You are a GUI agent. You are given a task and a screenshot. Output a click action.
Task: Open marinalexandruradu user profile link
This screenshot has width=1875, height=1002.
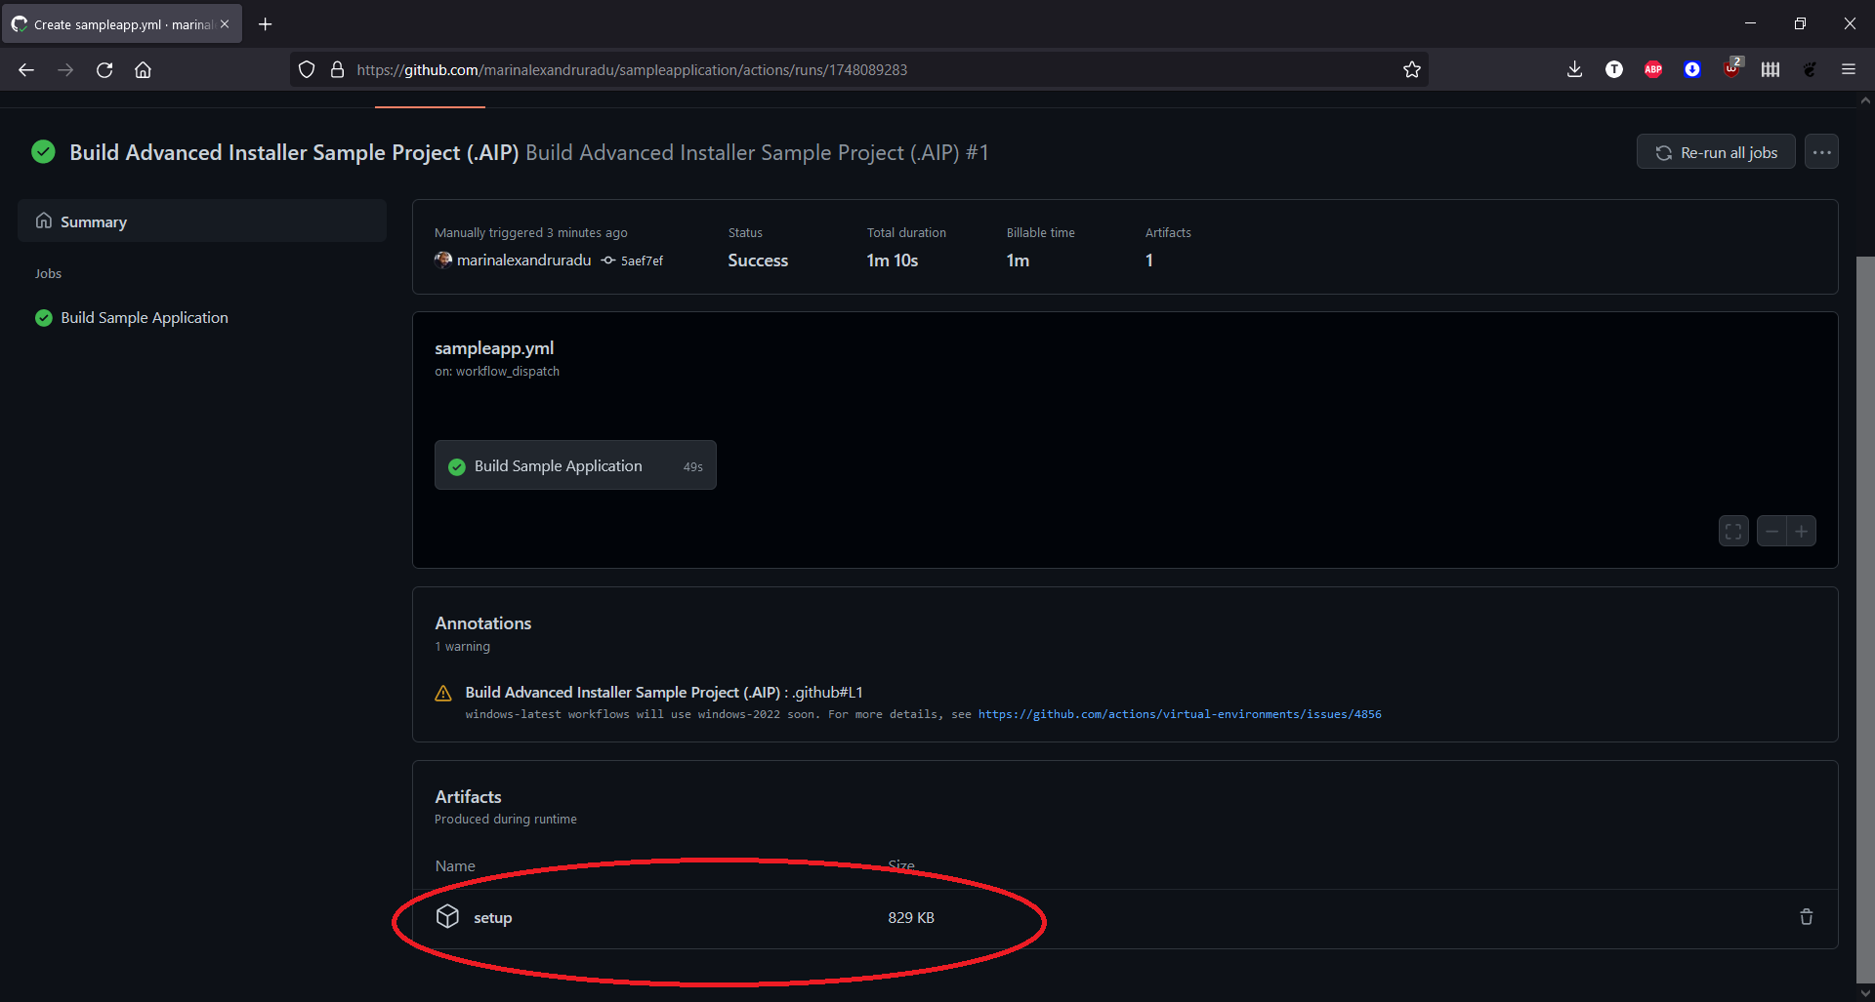523,261
